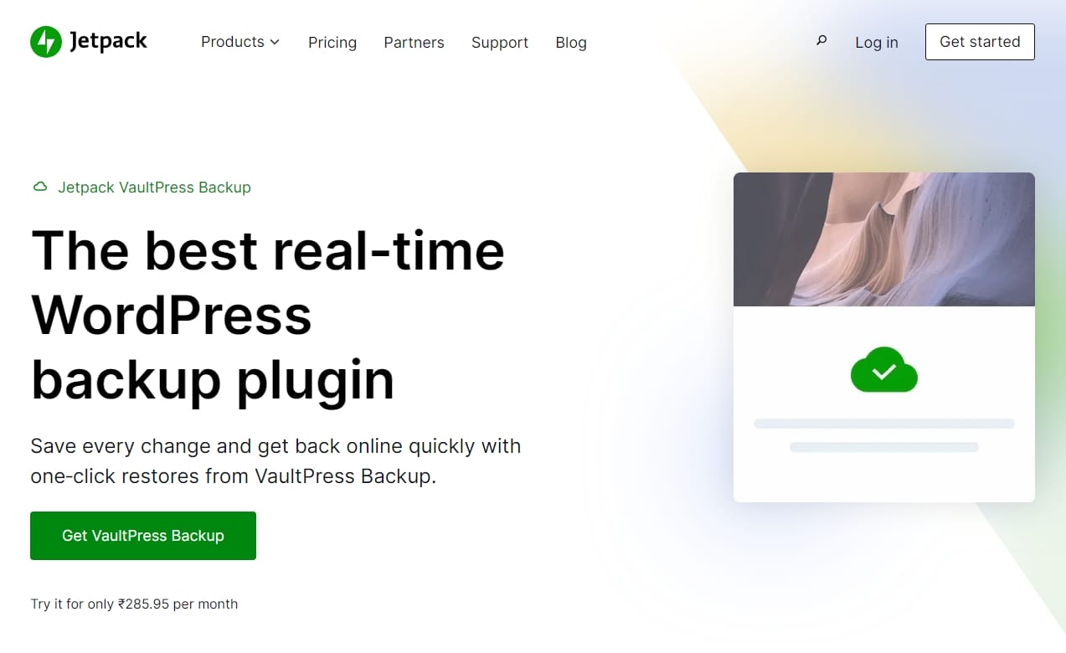1066x653 pixels.
Task: Click the one-click restores description paragraph
Action: [x=276, y=460]
